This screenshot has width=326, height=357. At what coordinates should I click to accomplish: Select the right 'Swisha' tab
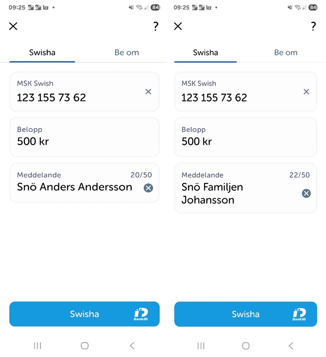point(205,53)
